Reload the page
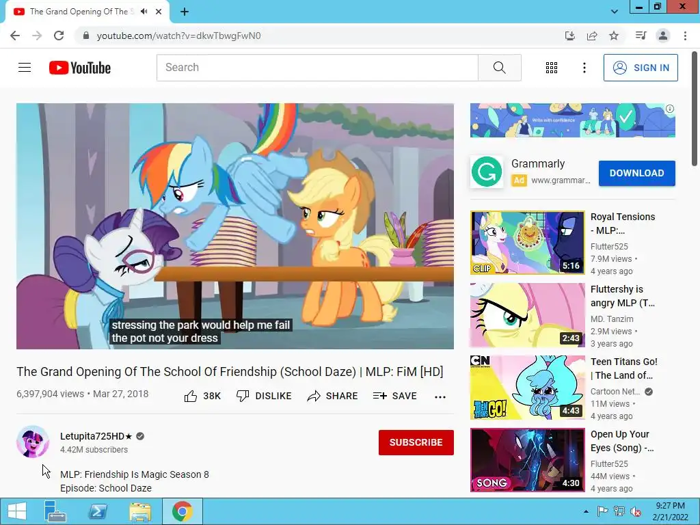Image resolution: width=700 pixels, height=525 pixels. (x=59, y=36)
